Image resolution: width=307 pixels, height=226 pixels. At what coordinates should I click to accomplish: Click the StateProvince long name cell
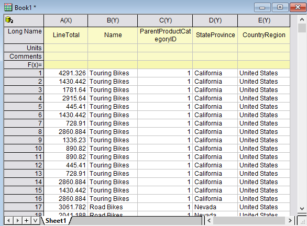click(x=215, y=35)
